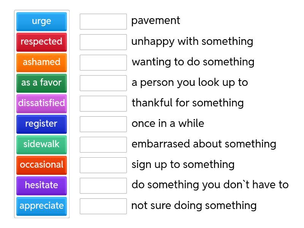Choose the blue 'register' tile
The image size is (304, 228).
tap(41, 124)
